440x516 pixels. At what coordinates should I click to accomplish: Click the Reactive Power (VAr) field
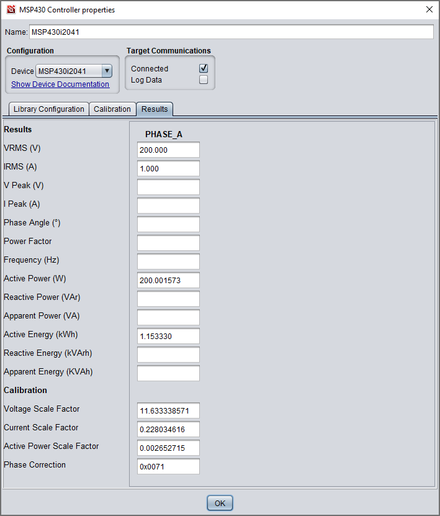click(168, 299)
